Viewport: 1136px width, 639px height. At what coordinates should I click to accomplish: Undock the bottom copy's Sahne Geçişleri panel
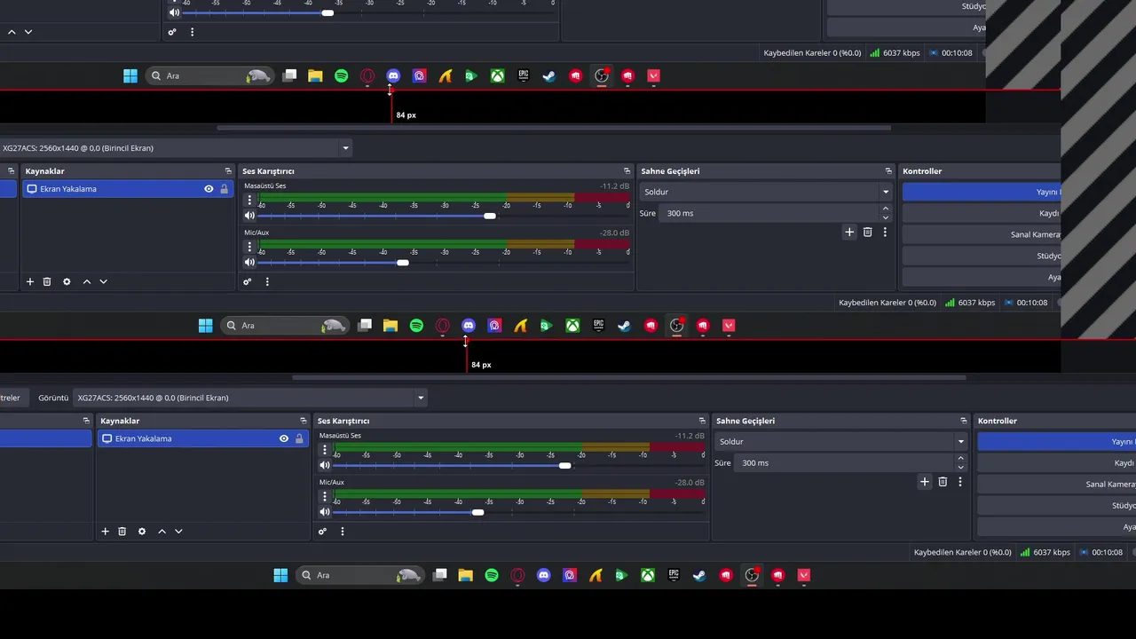point(964,421)
